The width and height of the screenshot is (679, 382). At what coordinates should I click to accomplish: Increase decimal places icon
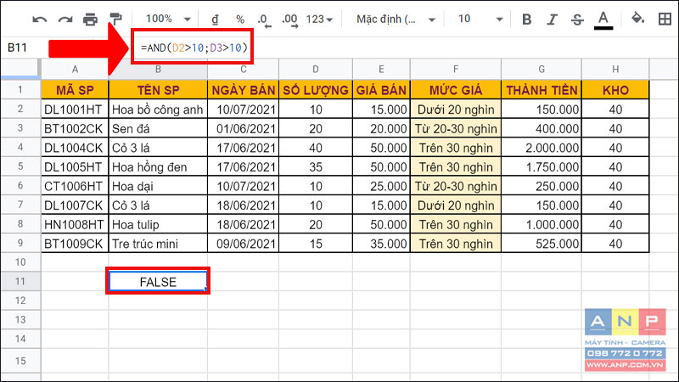(289, 20)
